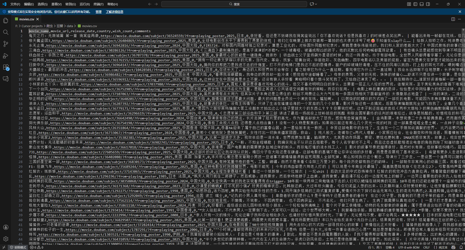Click the restricted mode shield icon

[4, 12]
